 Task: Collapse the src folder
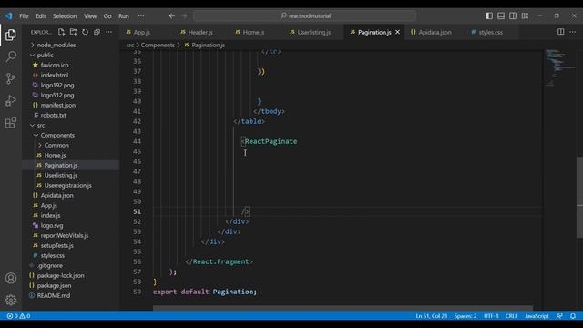[41, 126]
